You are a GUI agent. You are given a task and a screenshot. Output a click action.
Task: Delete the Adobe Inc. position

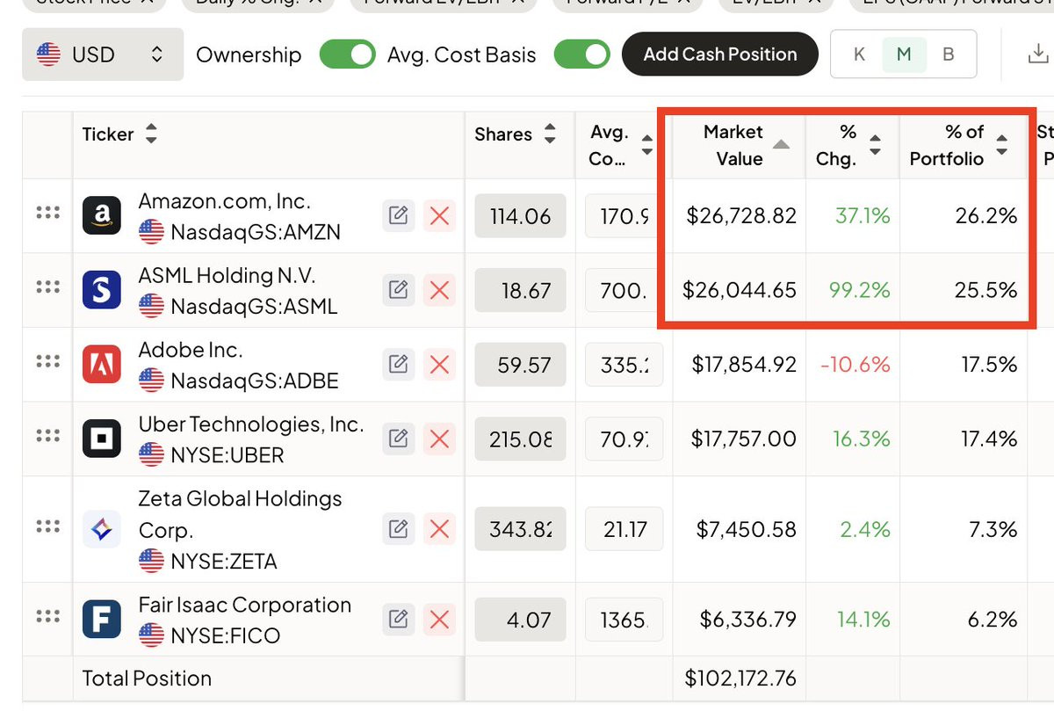tap(439, 364)
